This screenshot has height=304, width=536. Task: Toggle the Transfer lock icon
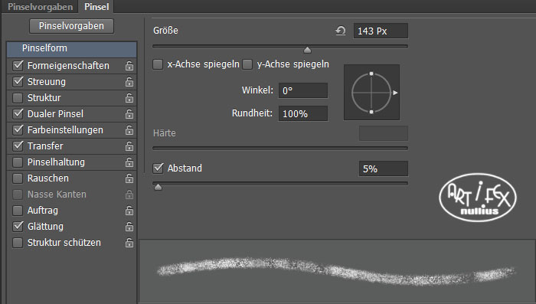(x=129, y=146)
